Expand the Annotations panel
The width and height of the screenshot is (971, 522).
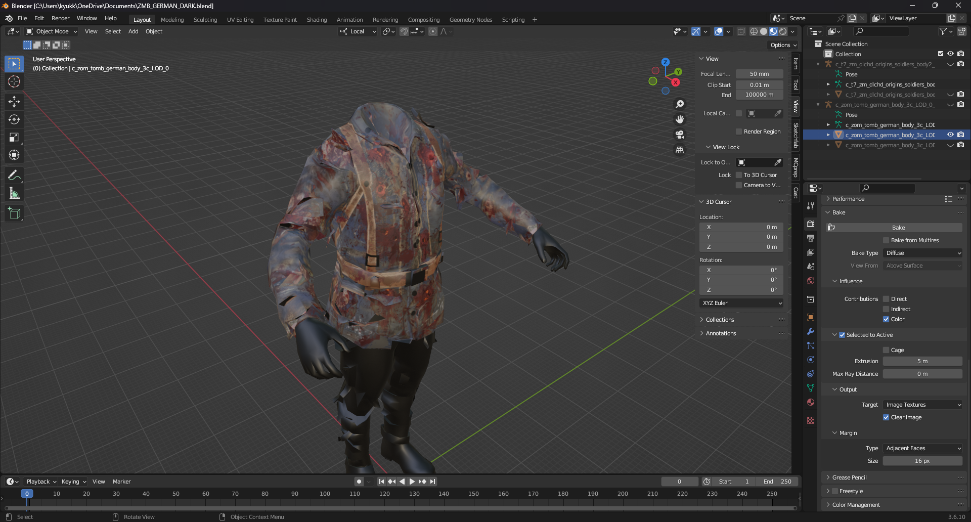(721, 333)
